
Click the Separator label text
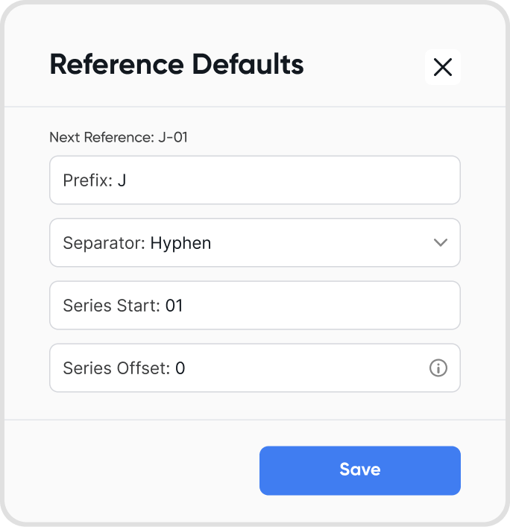coord(104,243)
